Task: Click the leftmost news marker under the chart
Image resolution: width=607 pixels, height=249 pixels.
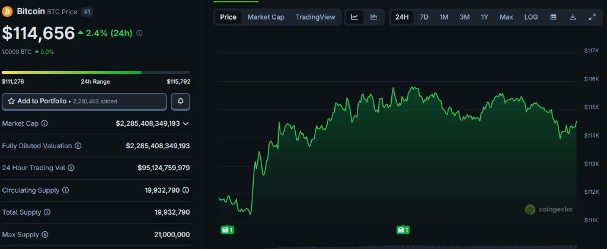Action: [x=227, y=229]
